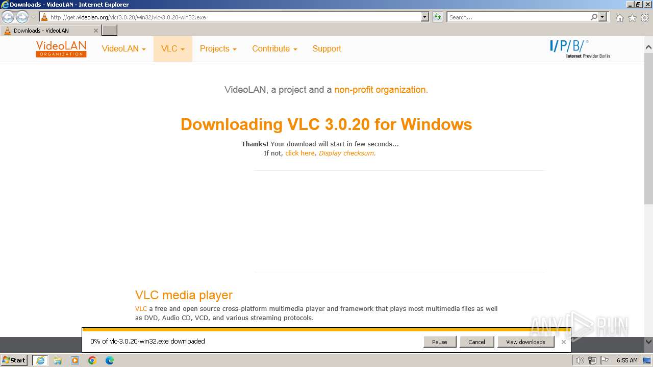Open the VLC link in the description
The width and height of the screenshot is (653, 367).
click(x=141, y=308)
